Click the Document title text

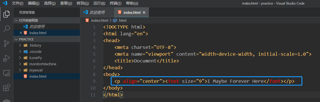[x=145, y=61]
